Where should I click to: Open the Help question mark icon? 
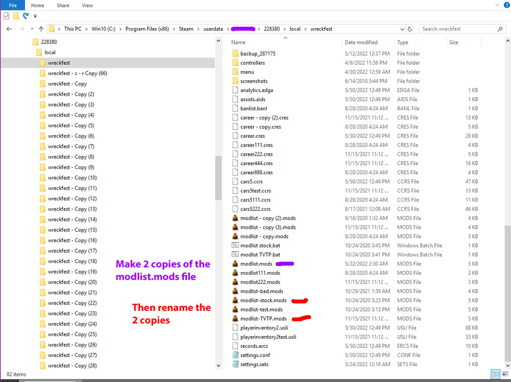point(506,5)
